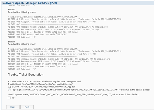This screenshot has width=155, height=110.
Task: Click the Initialize phase description text
Action: [74, 94]
